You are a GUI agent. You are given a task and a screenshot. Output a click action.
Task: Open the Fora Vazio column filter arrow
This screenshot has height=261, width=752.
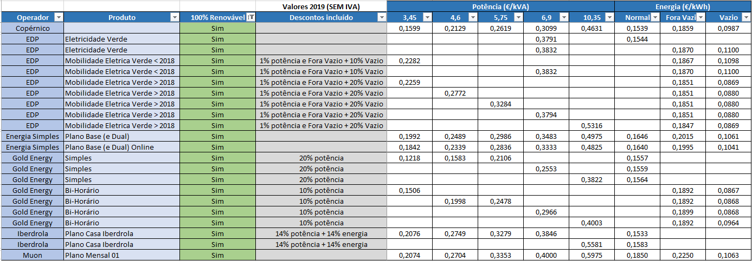tap(700, 17)
